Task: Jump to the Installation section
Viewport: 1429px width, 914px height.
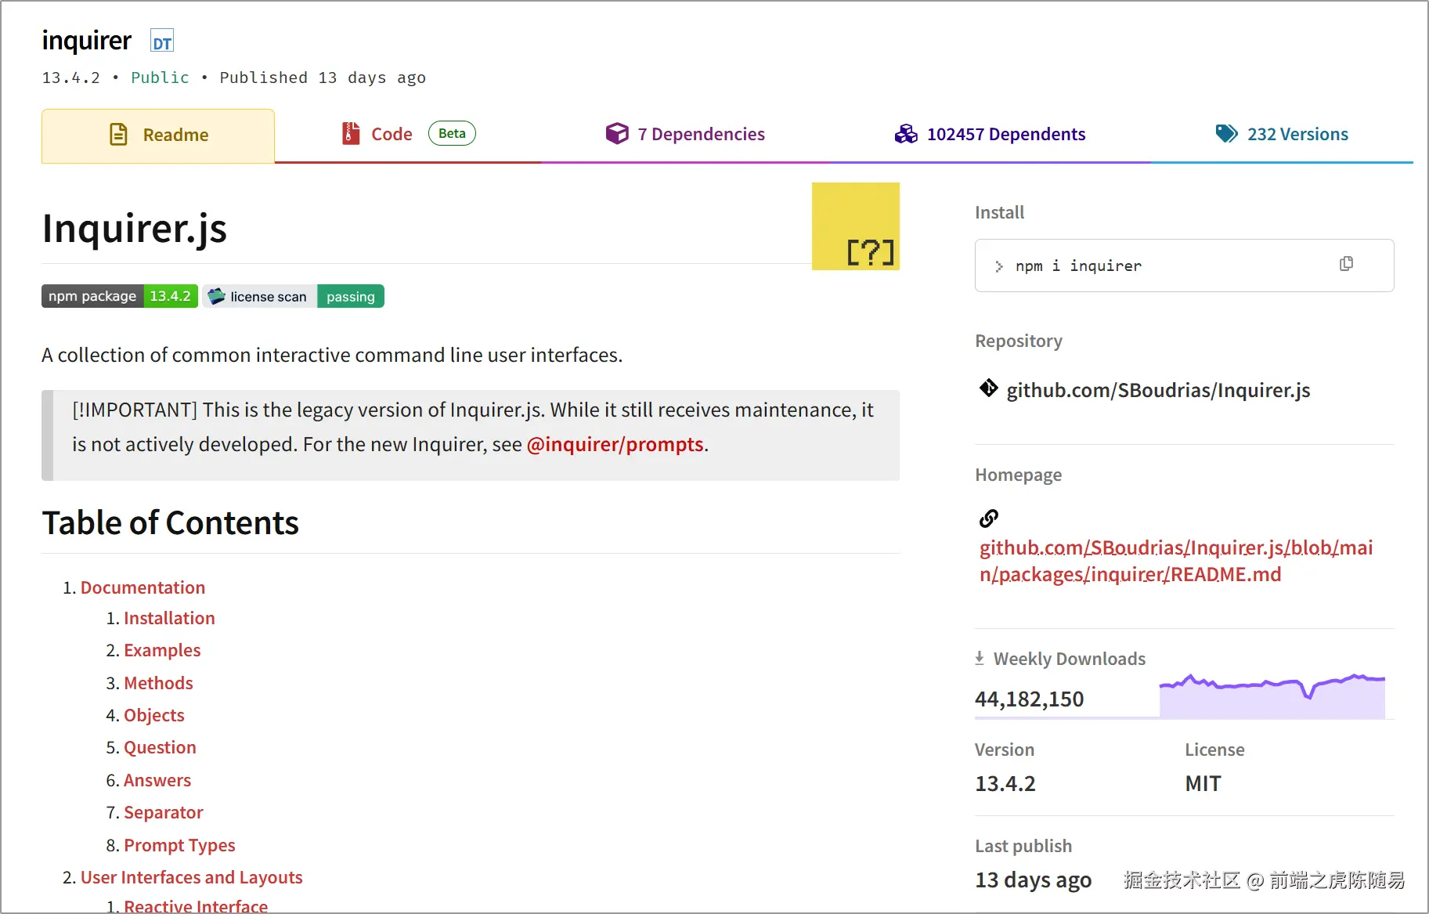Action: [x=169, y=618]
